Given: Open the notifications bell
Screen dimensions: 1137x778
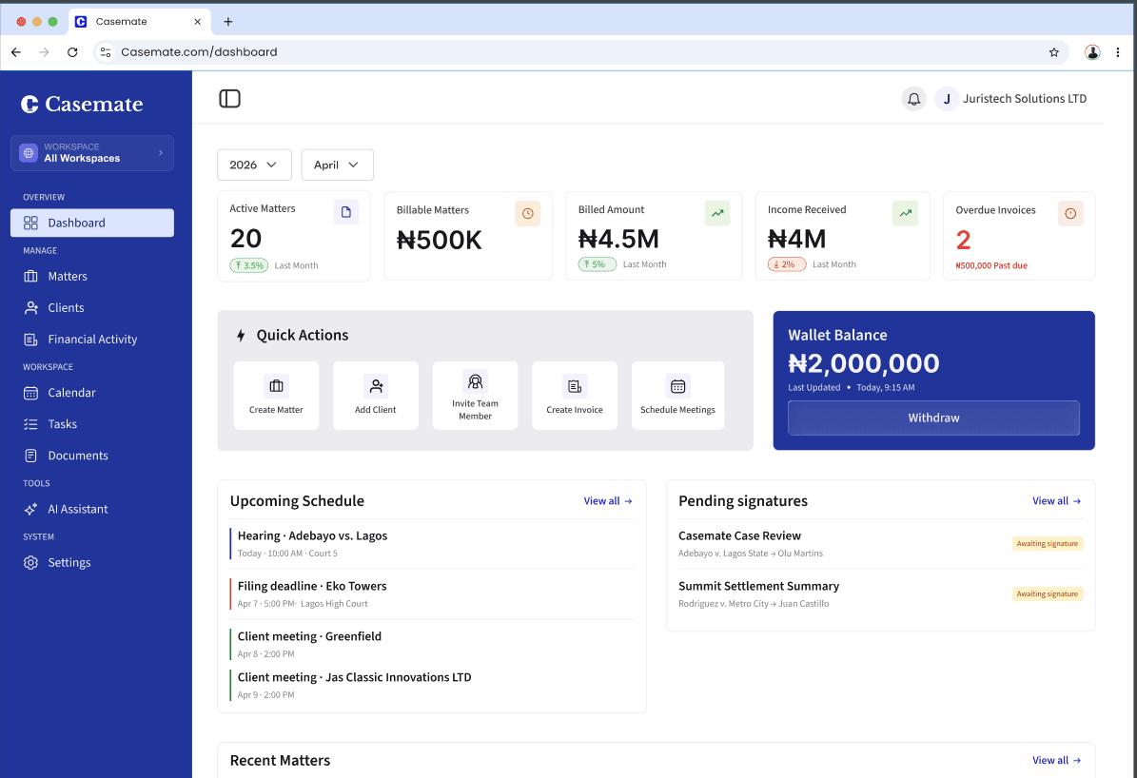Looking at the screenshot, I should coord(913,99).
